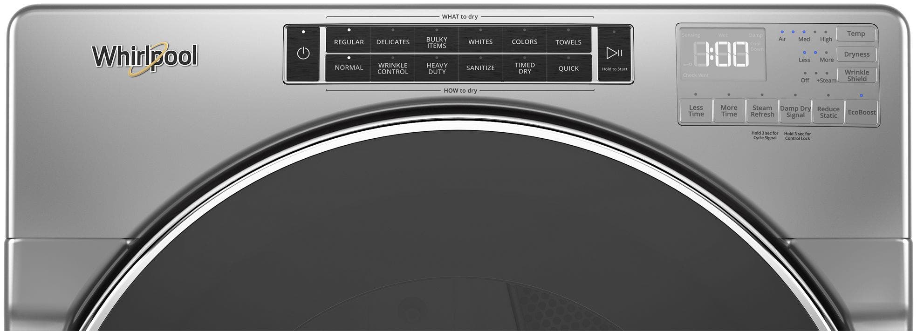Tap the Hold to Start label
Image resolution: width=917 pixels, height=331 pixels.
[x=614, y=69]
